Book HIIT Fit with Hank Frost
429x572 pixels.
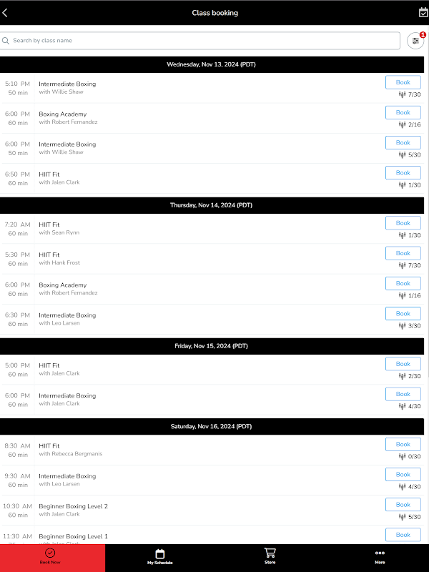coord(403,253)
